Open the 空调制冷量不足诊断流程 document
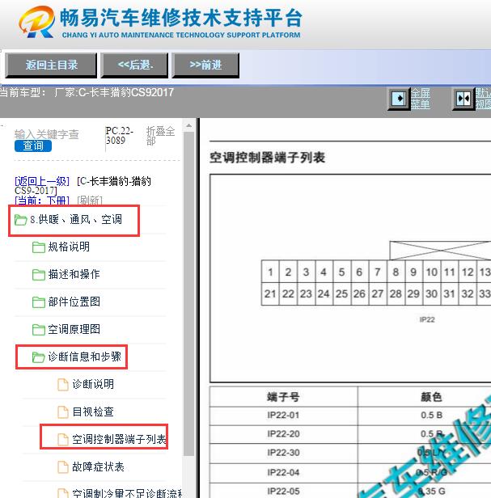Image resolution: width=491 pixels, height=498 pixels. [x=127, y=493]
